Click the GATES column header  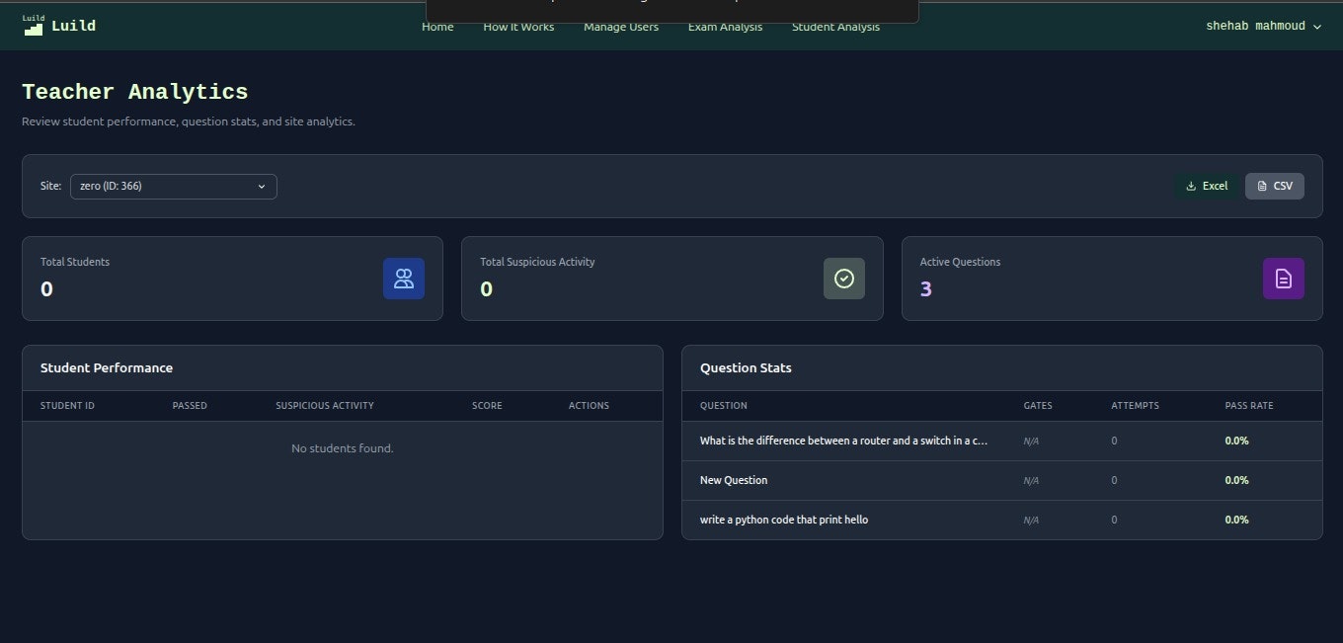tap(1038, 406)
